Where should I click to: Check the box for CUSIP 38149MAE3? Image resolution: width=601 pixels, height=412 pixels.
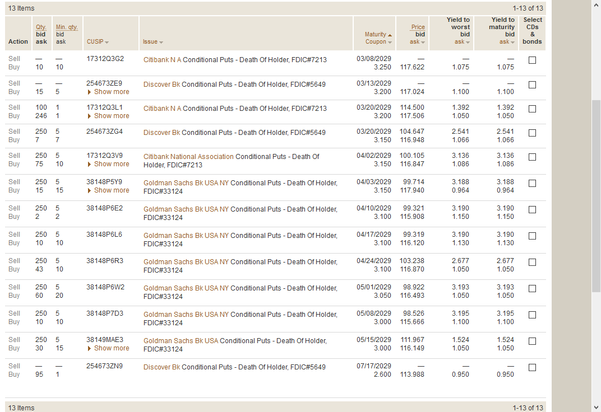click(x=532, y=341)
